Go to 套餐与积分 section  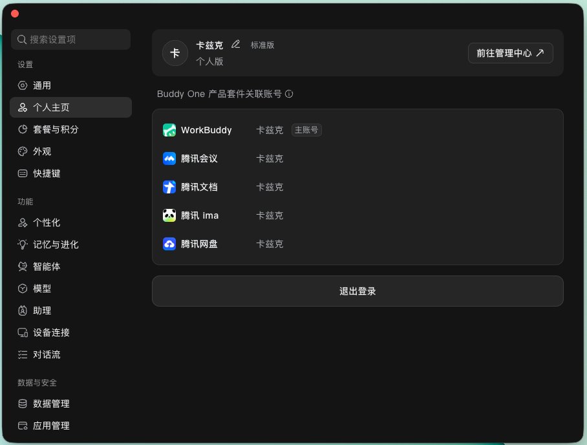pyautogui.click(x=70, y=129)
